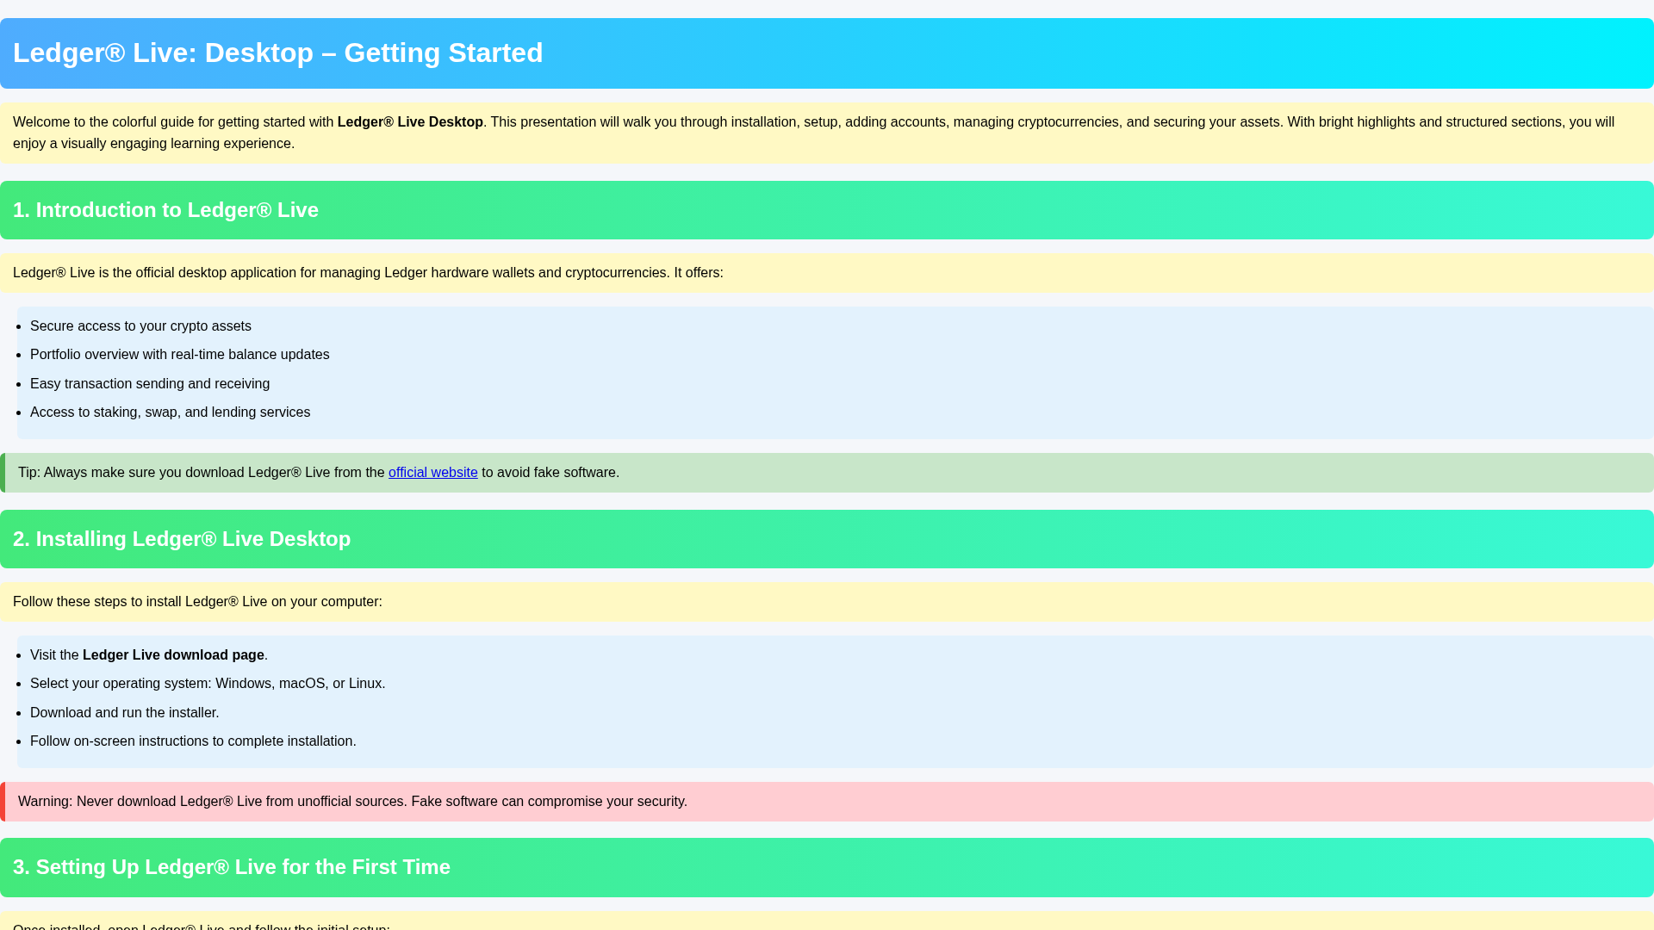Select heading '1. Introduction to Ledger® Live'
This screenshot has height=930, width=1654.
[165, 210]
